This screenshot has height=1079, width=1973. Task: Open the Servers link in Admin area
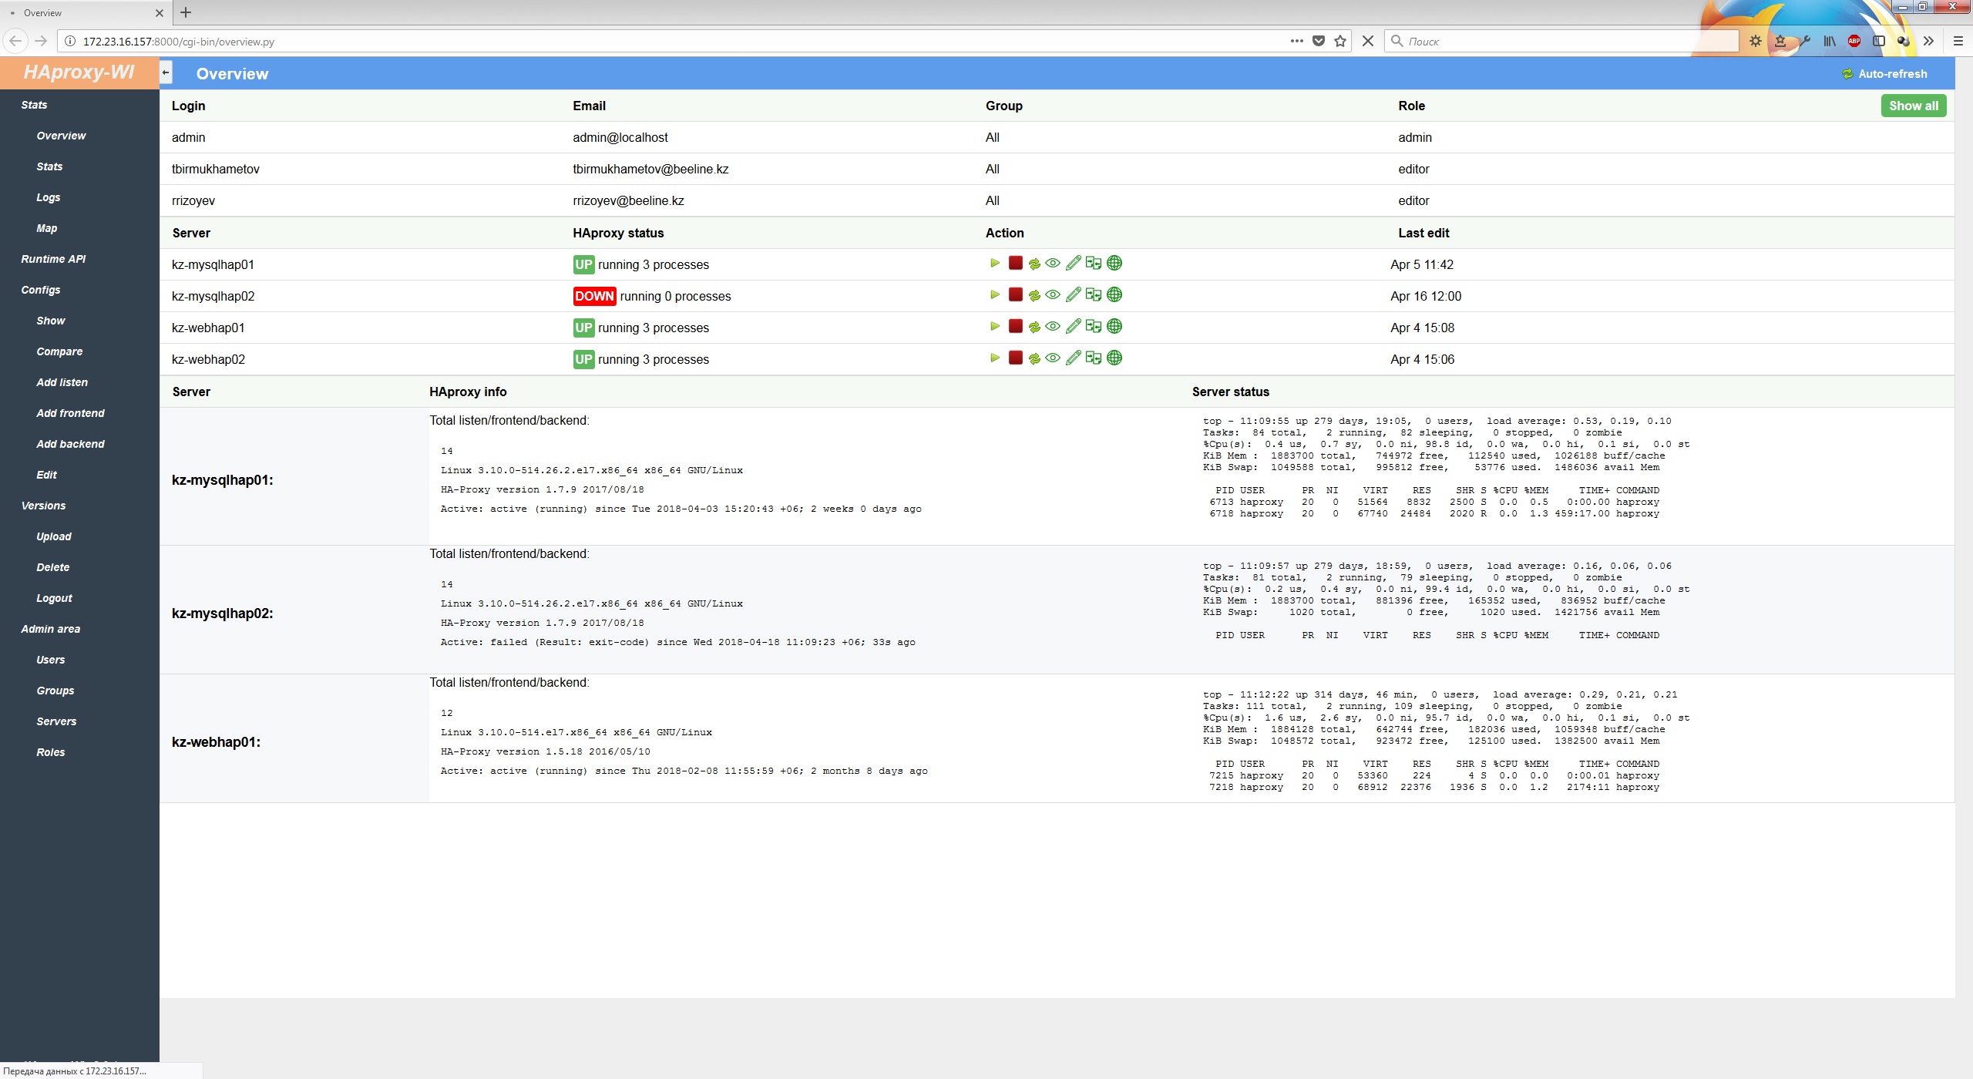56,721
